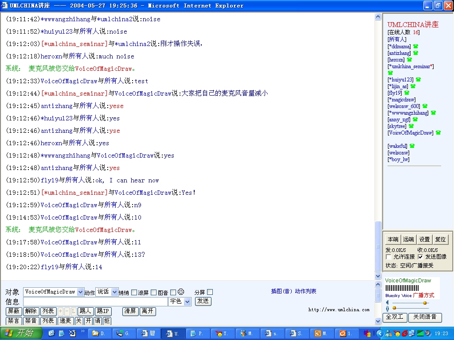Screen dimensions: 454x340
Task: Click the green phone icon beside lijin_as
Action: pyautogui.click(x=413, y=86)
